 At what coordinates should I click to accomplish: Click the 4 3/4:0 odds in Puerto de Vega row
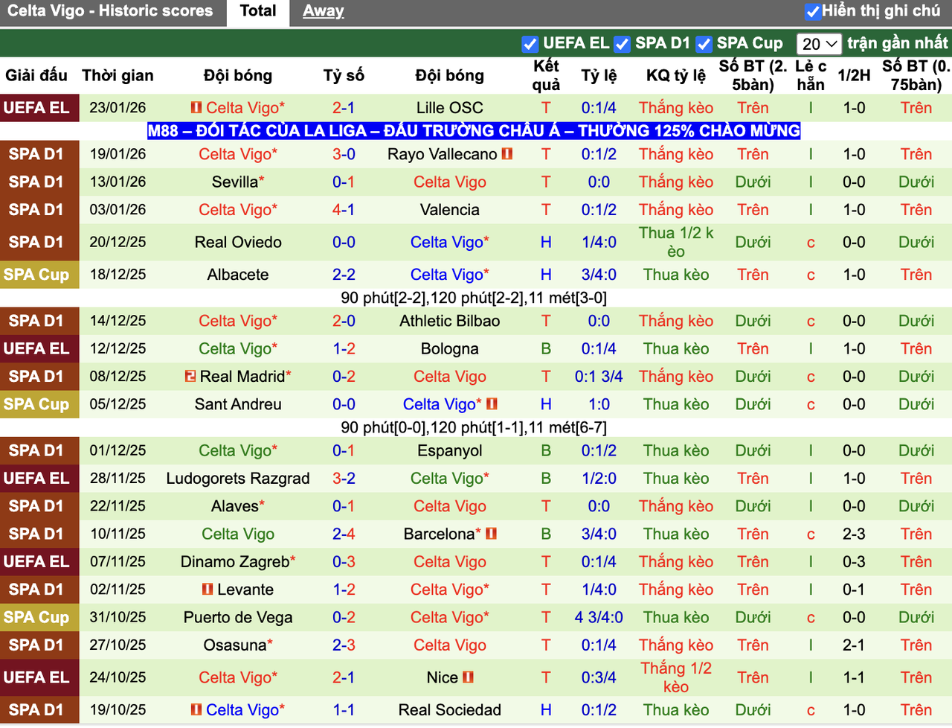599,618
